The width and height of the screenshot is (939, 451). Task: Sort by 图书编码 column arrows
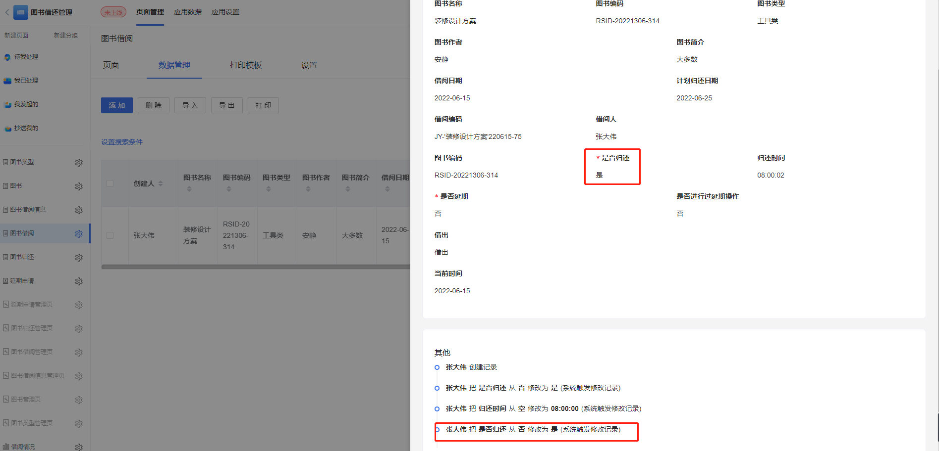pyautogui.click(x=229, y=189)
